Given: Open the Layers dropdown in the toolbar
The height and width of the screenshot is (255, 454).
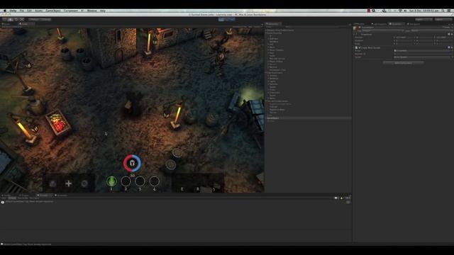Looking at the screenshot, I should coord(423,19).
